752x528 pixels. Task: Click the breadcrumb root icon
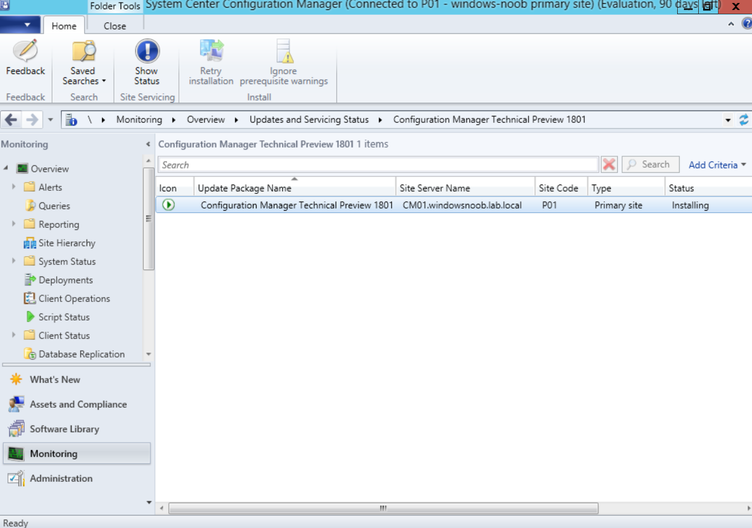tap(72, 120)
